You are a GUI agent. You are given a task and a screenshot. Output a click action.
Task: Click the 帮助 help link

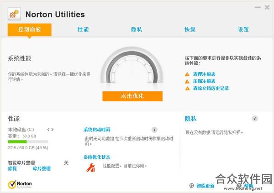click(248, 186)
